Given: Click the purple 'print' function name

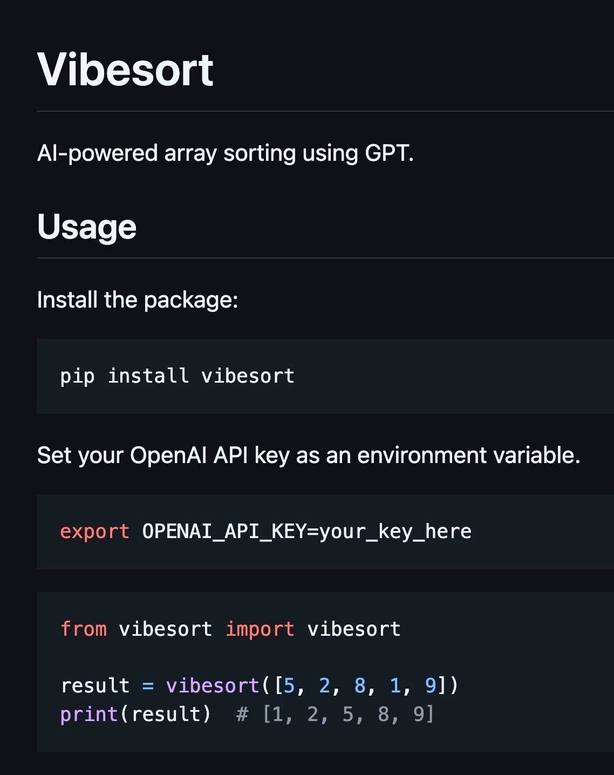Looking at the screenshot, I should click(89, 714).
